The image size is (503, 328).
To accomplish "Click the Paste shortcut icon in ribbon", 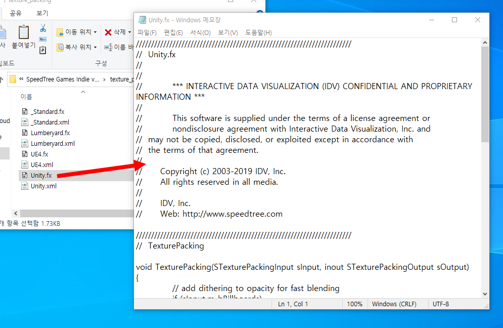I will point(42,50).
